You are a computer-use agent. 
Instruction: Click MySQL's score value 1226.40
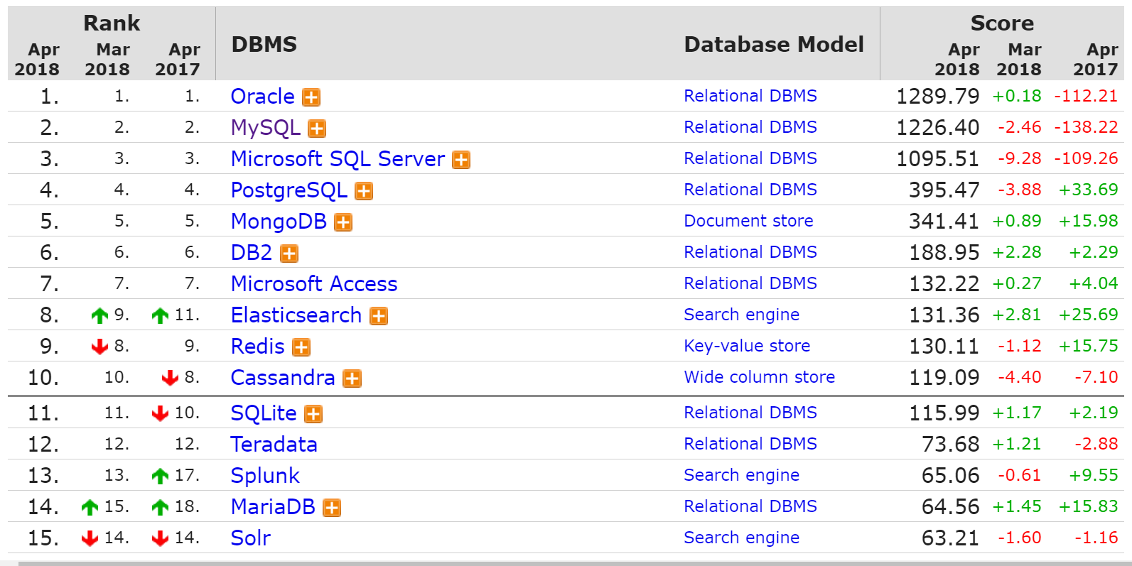[937, 128]
